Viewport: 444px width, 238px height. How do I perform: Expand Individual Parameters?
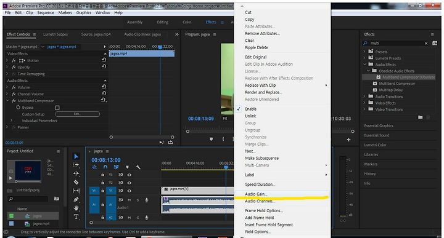click(11, 121)
